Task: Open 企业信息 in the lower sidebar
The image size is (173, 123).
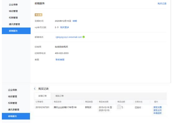Action: coord(12,90)
